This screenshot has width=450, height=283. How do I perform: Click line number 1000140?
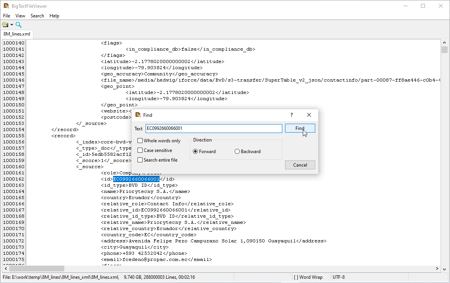[14, 43]
